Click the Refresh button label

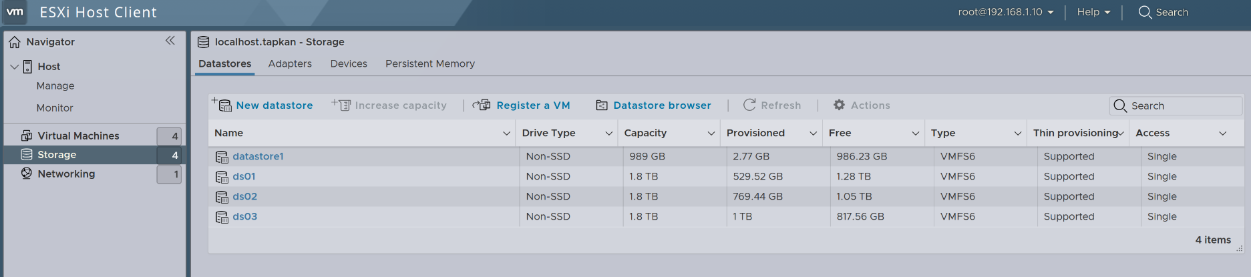coord(781,105)
